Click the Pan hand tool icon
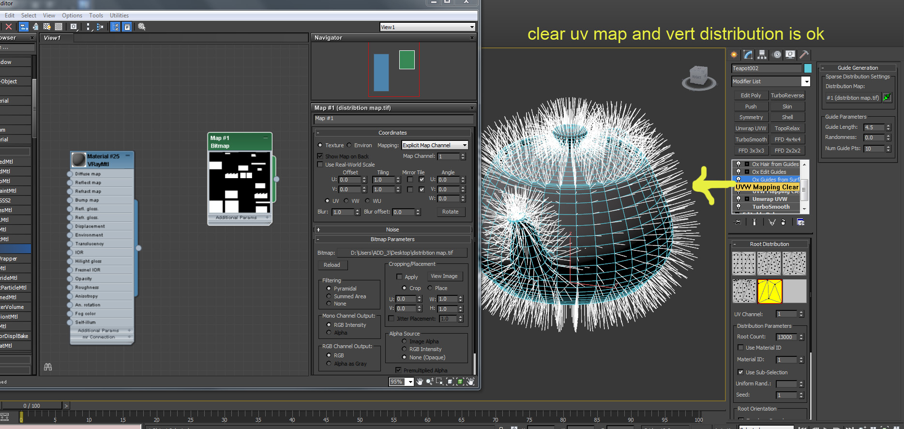This screenshot has height=429, width=904. point(420,382)
